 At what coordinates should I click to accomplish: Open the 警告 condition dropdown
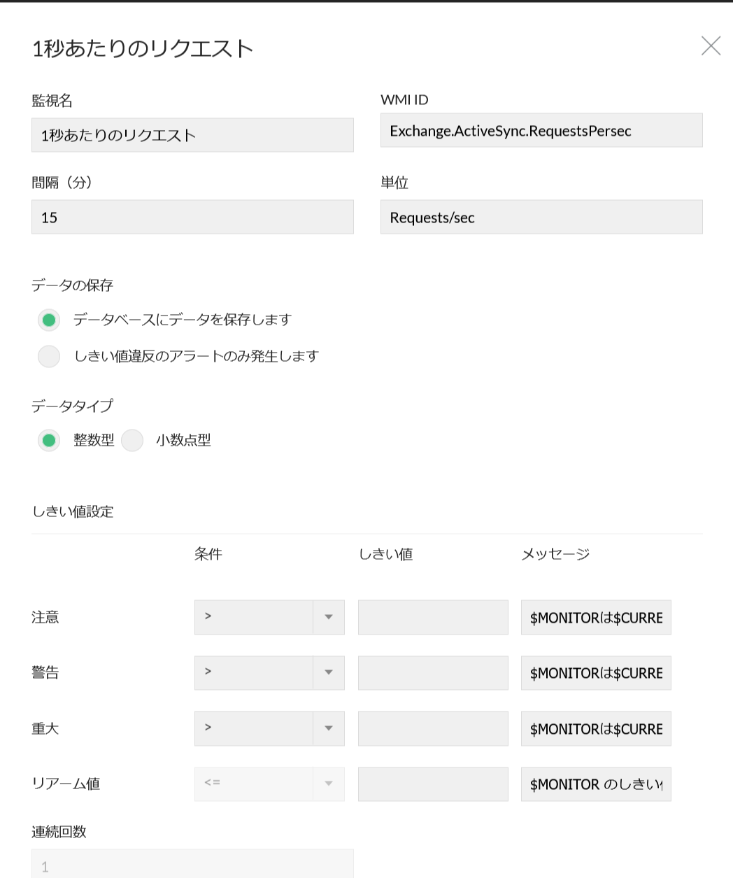[269, 673]
